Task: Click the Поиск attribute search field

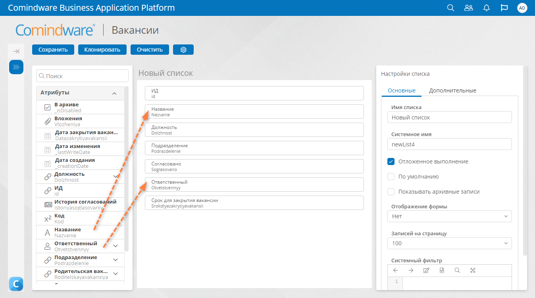Action: click(x=82, y=76)
